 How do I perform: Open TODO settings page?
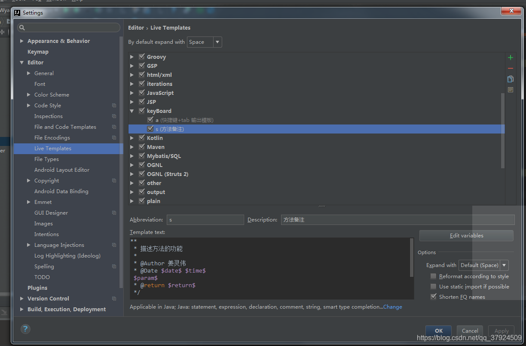(42, 277)
